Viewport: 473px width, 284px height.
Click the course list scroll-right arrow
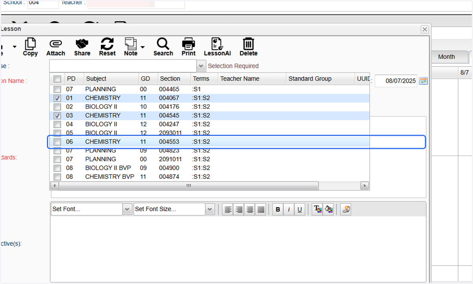coord(365,186)
